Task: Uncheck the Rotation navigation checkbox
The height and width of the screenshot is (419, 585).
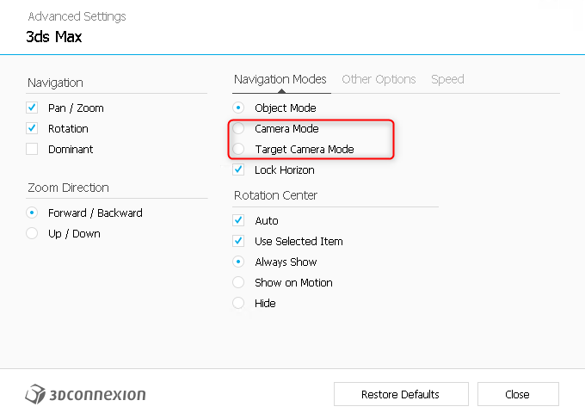Action: pos(32,128)
